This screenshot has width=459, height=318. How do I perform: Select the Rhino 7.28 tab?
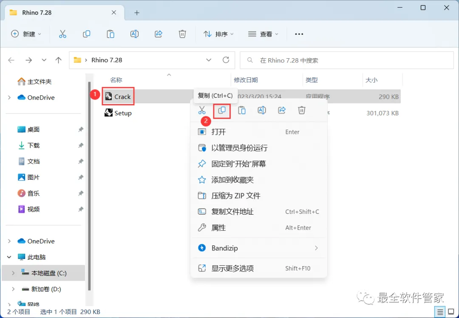65,13
